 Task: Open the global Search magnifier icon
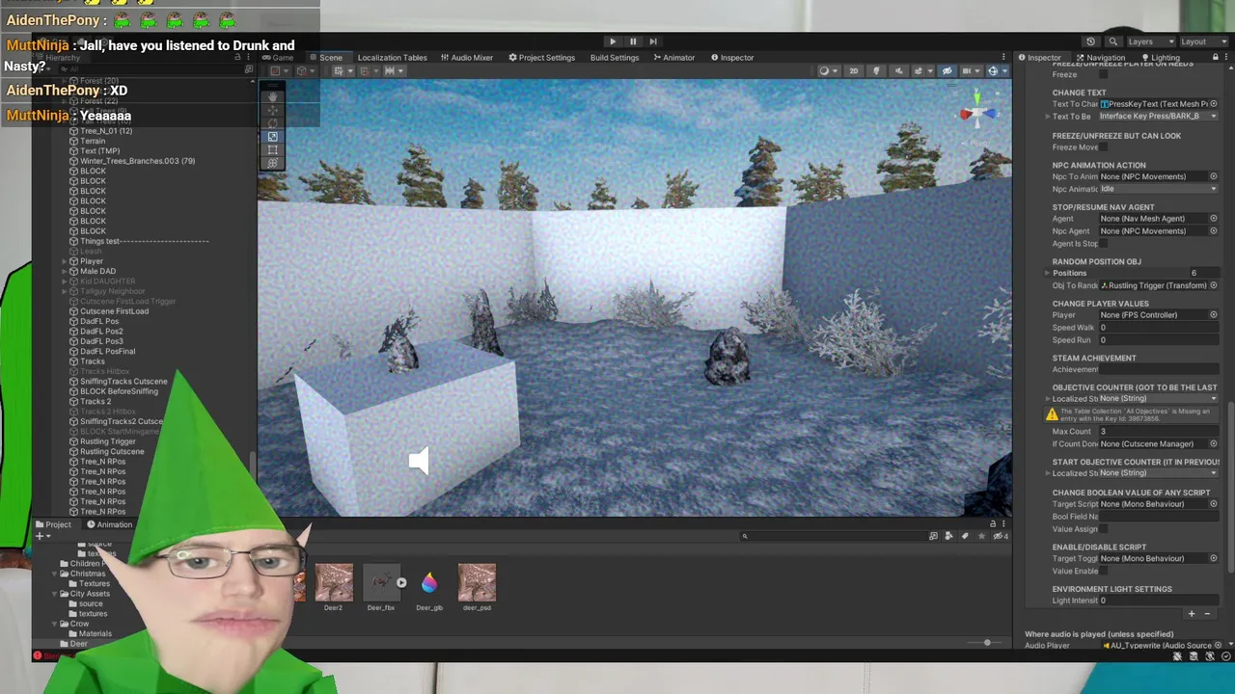pos(1112,41)
